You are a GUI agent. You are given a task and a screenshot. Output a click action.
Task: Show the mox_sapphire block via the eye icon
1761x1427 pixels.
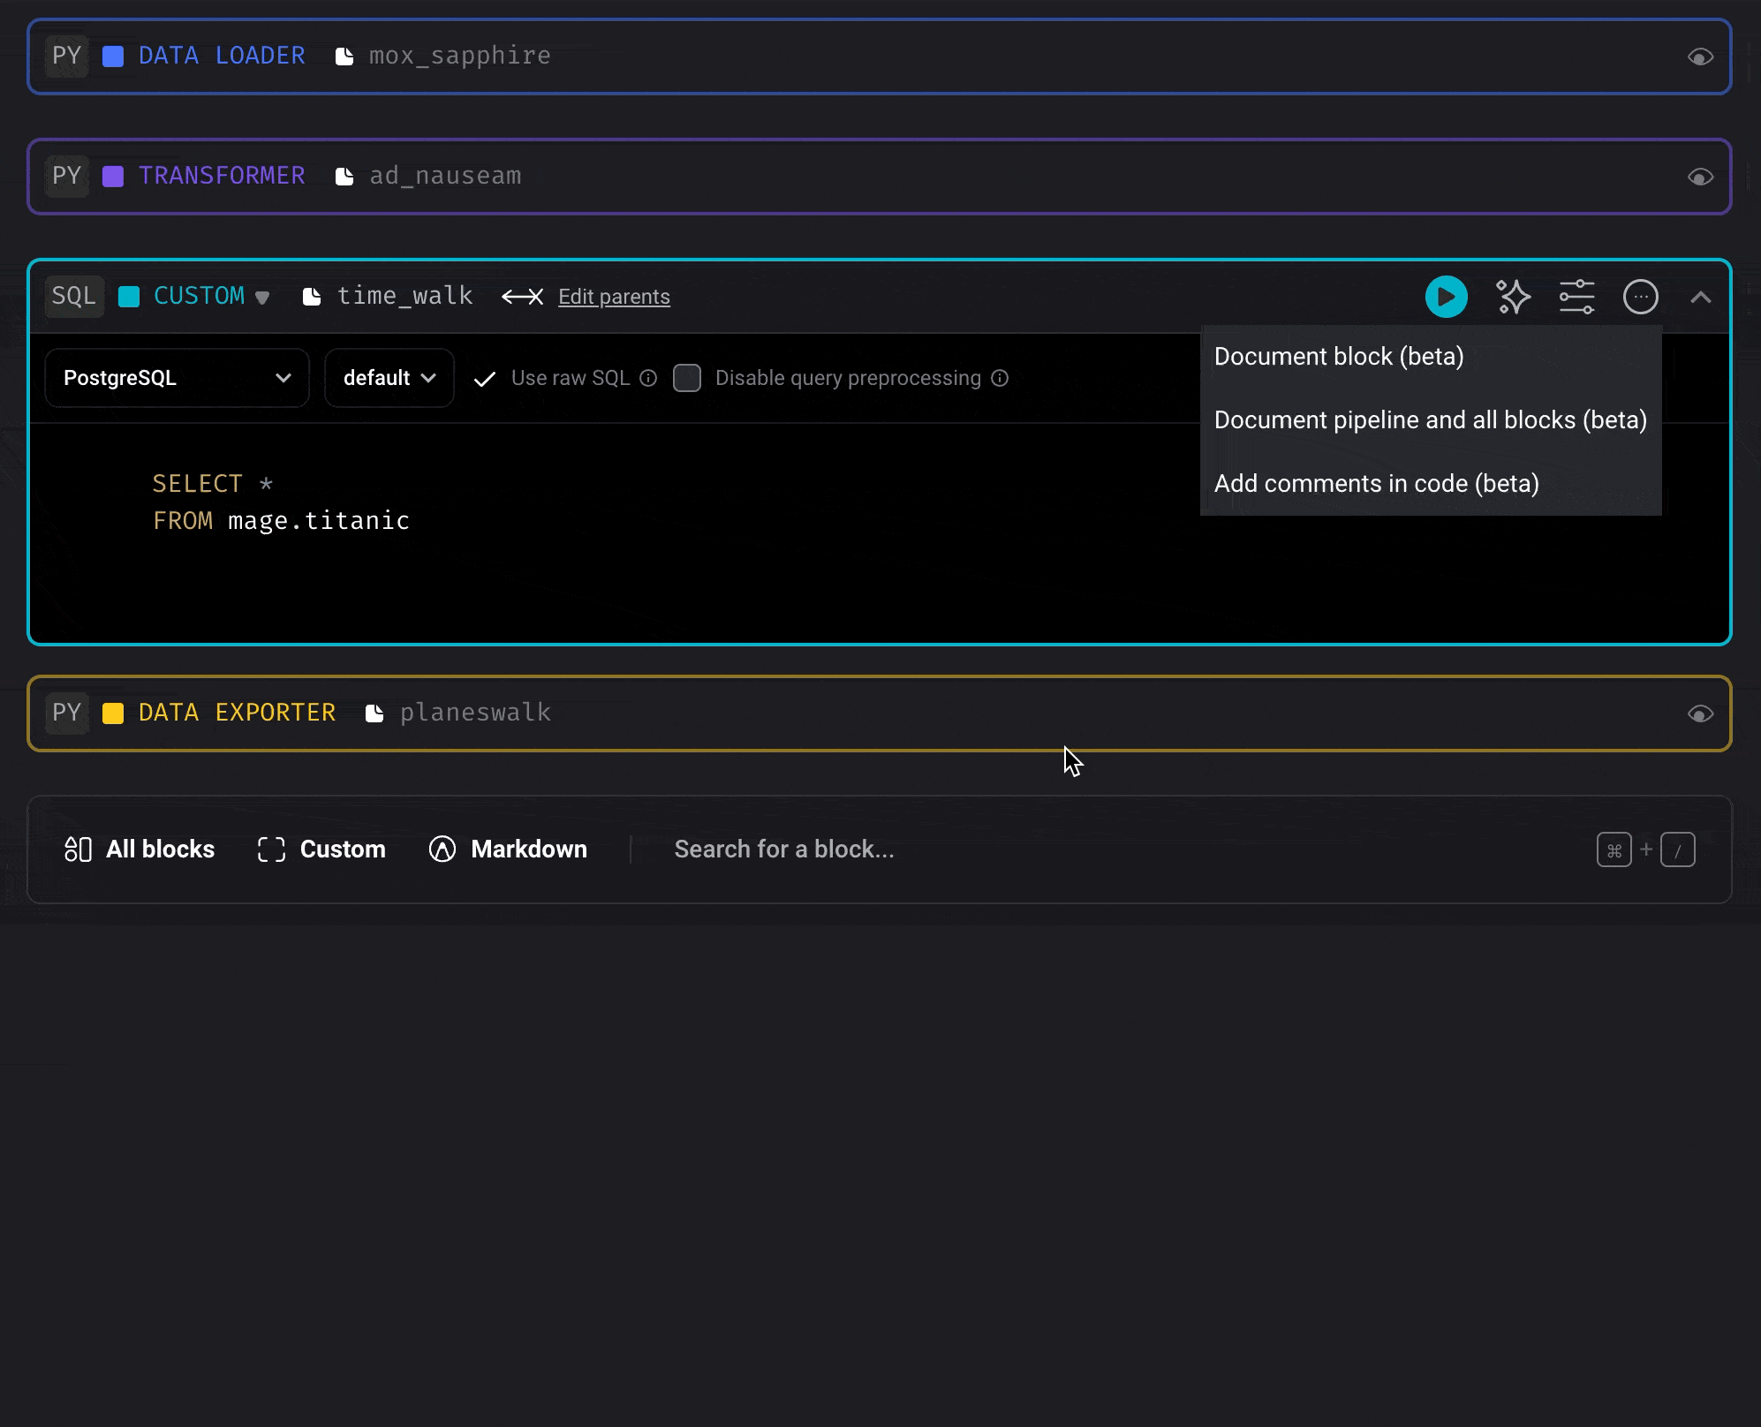1700,57
